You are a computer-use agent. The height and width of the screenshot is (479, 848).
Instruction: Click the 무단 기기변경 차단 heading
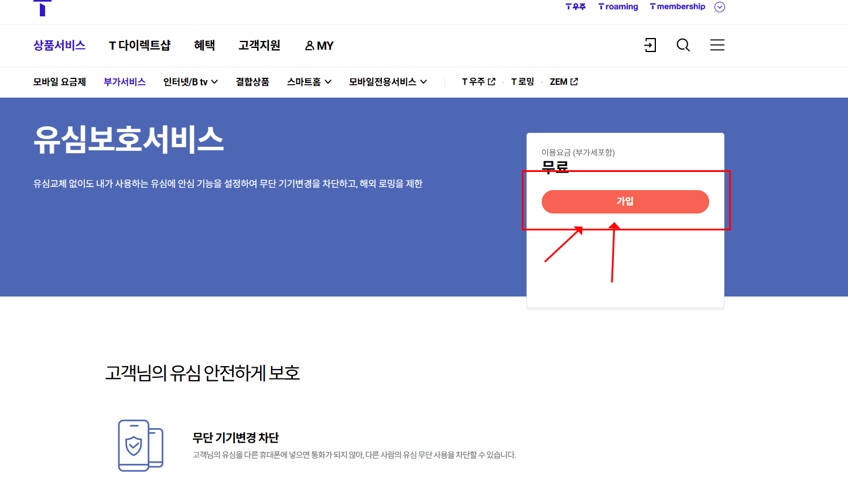pos(235,437)
